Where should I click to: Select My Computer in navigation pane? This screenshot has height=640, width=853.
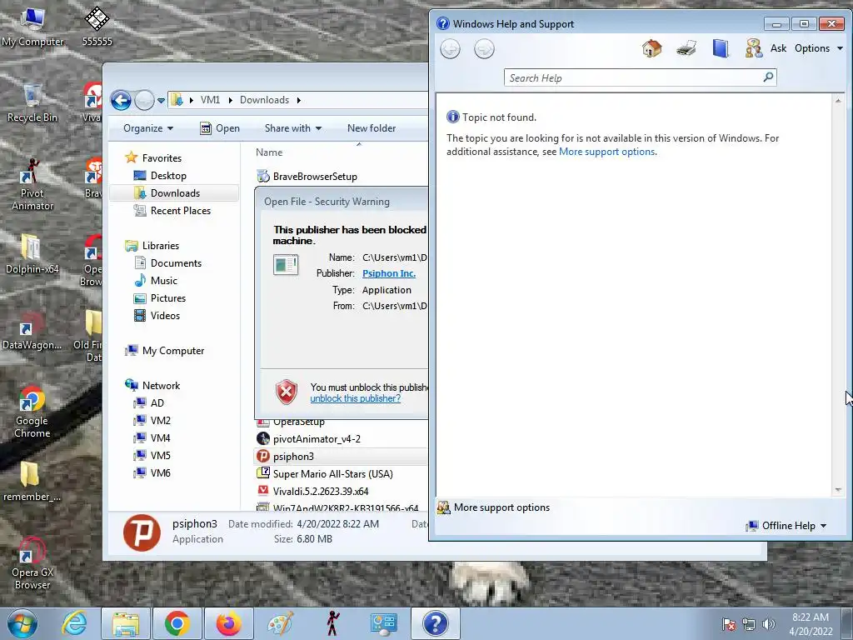coord(173,351)
